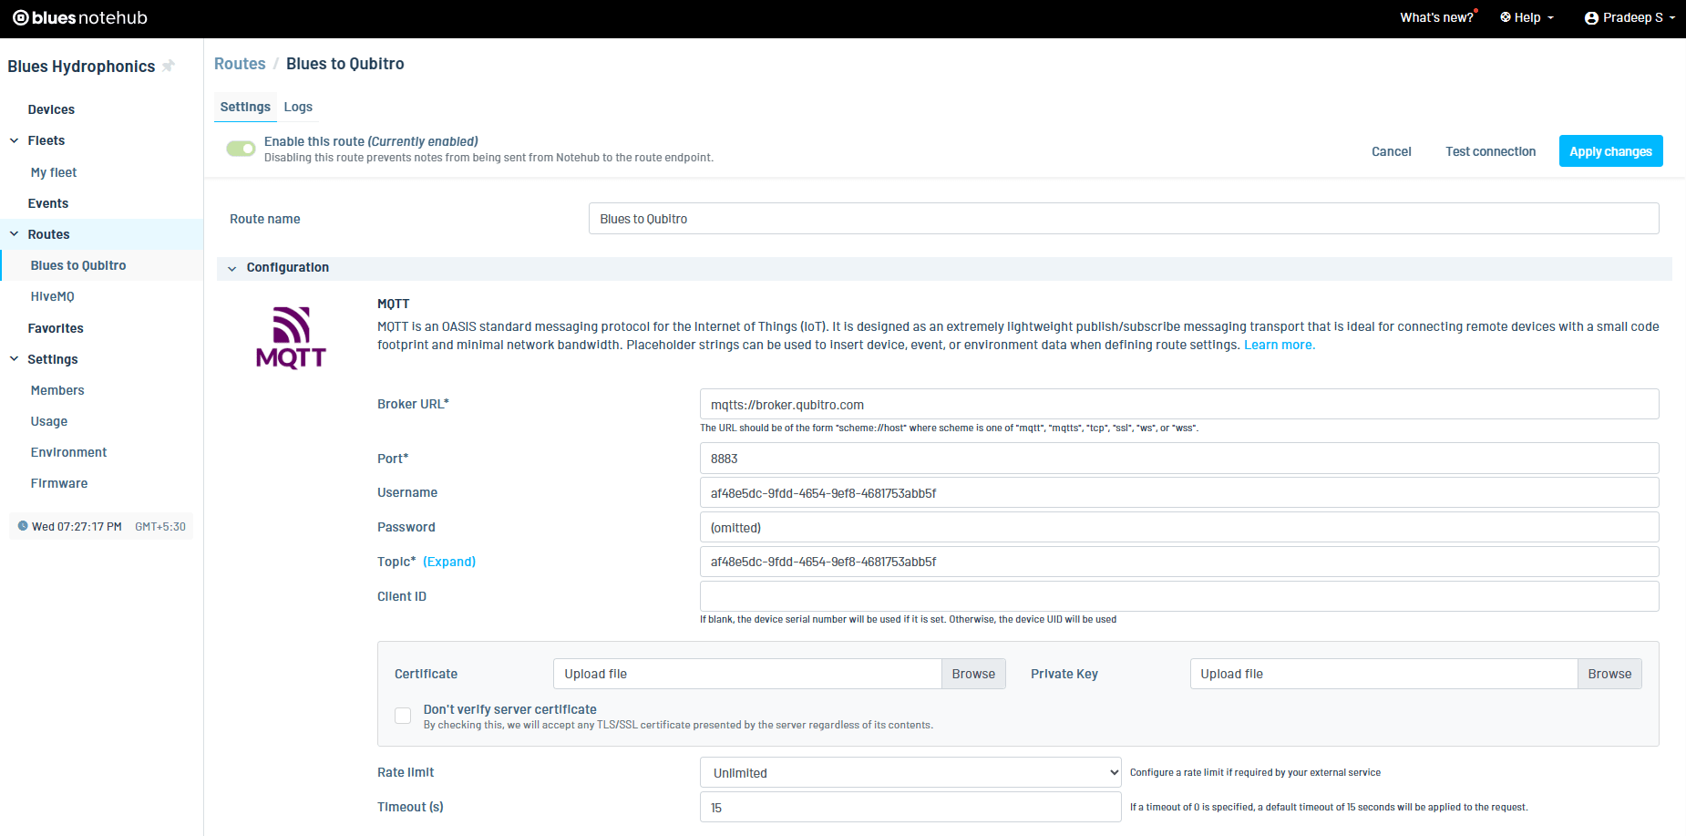
Task: Focus the Broker URL field
Action: tap(1179, 405)
